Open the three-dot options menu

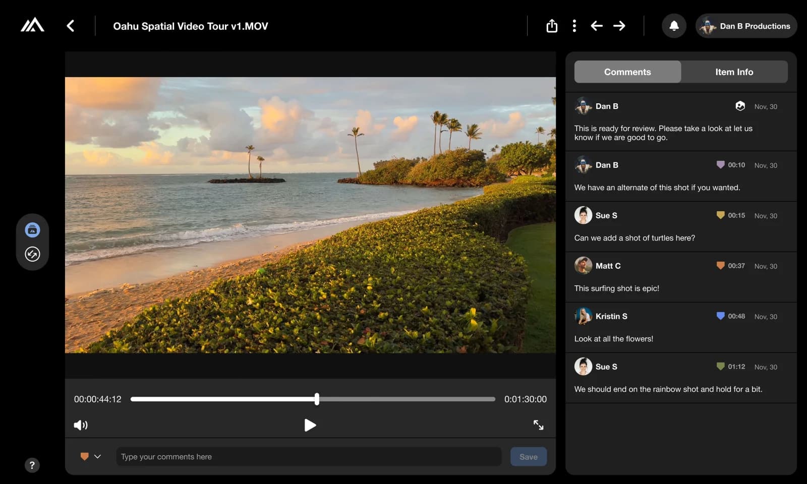click(x=574, y=26)
